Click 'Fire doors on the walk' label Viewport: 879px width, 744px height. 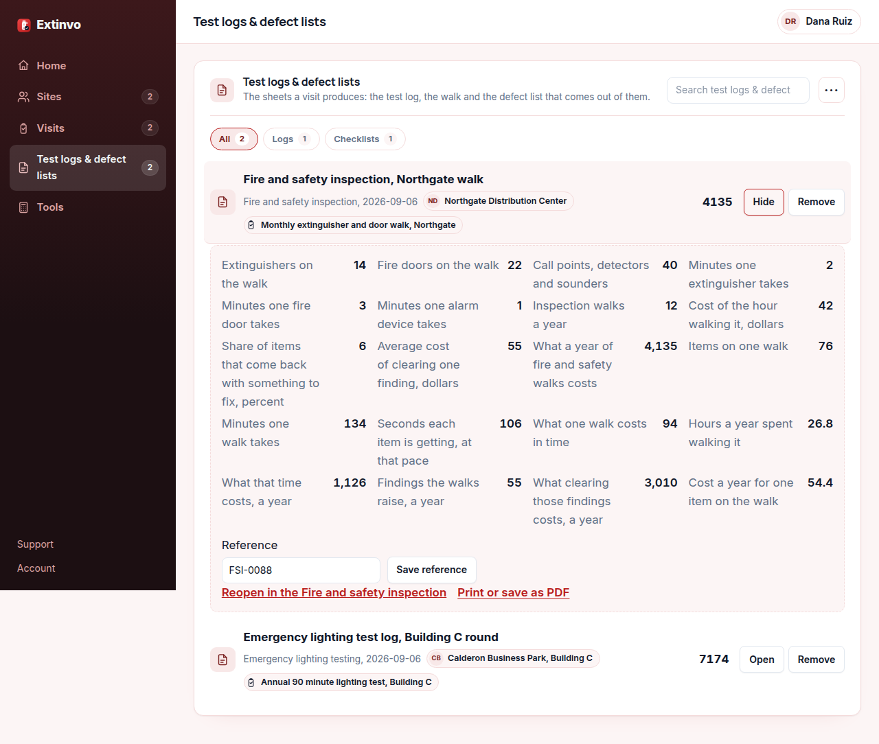pyautogui.click(x=438, y=266)
